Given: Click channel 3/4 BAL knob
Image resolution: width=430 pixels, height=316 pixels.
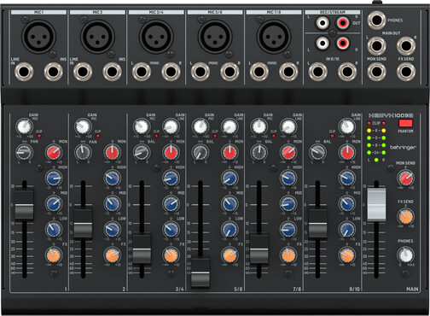Looking at the screenshot, I should (142, 153).
